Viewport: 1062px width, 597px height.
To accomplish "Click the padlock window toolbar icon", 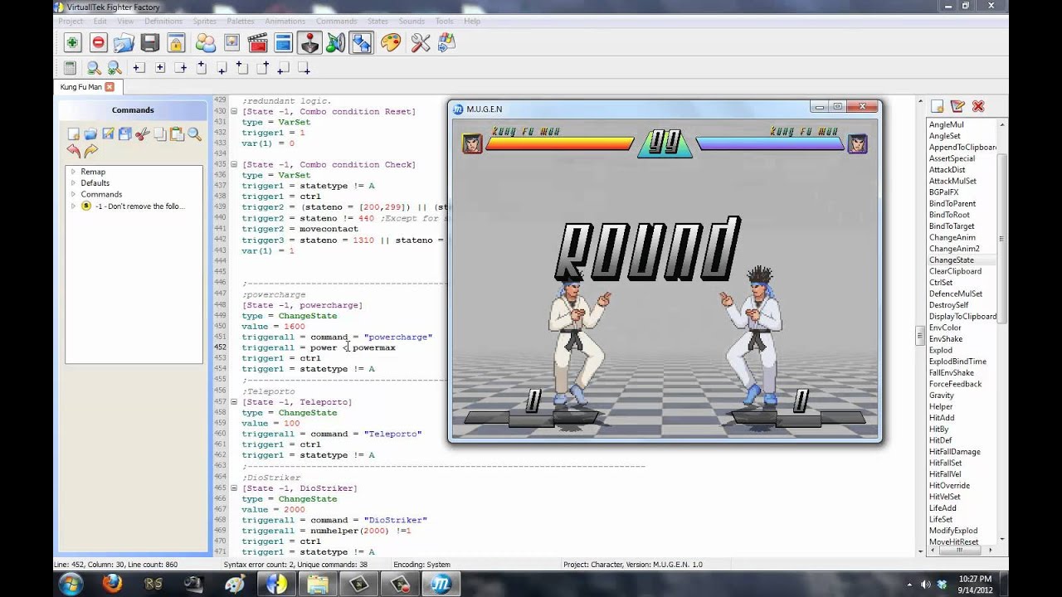I will tap(175, 43).
